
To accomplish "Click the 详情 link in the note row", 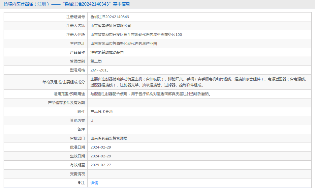I will click(94, 183).
